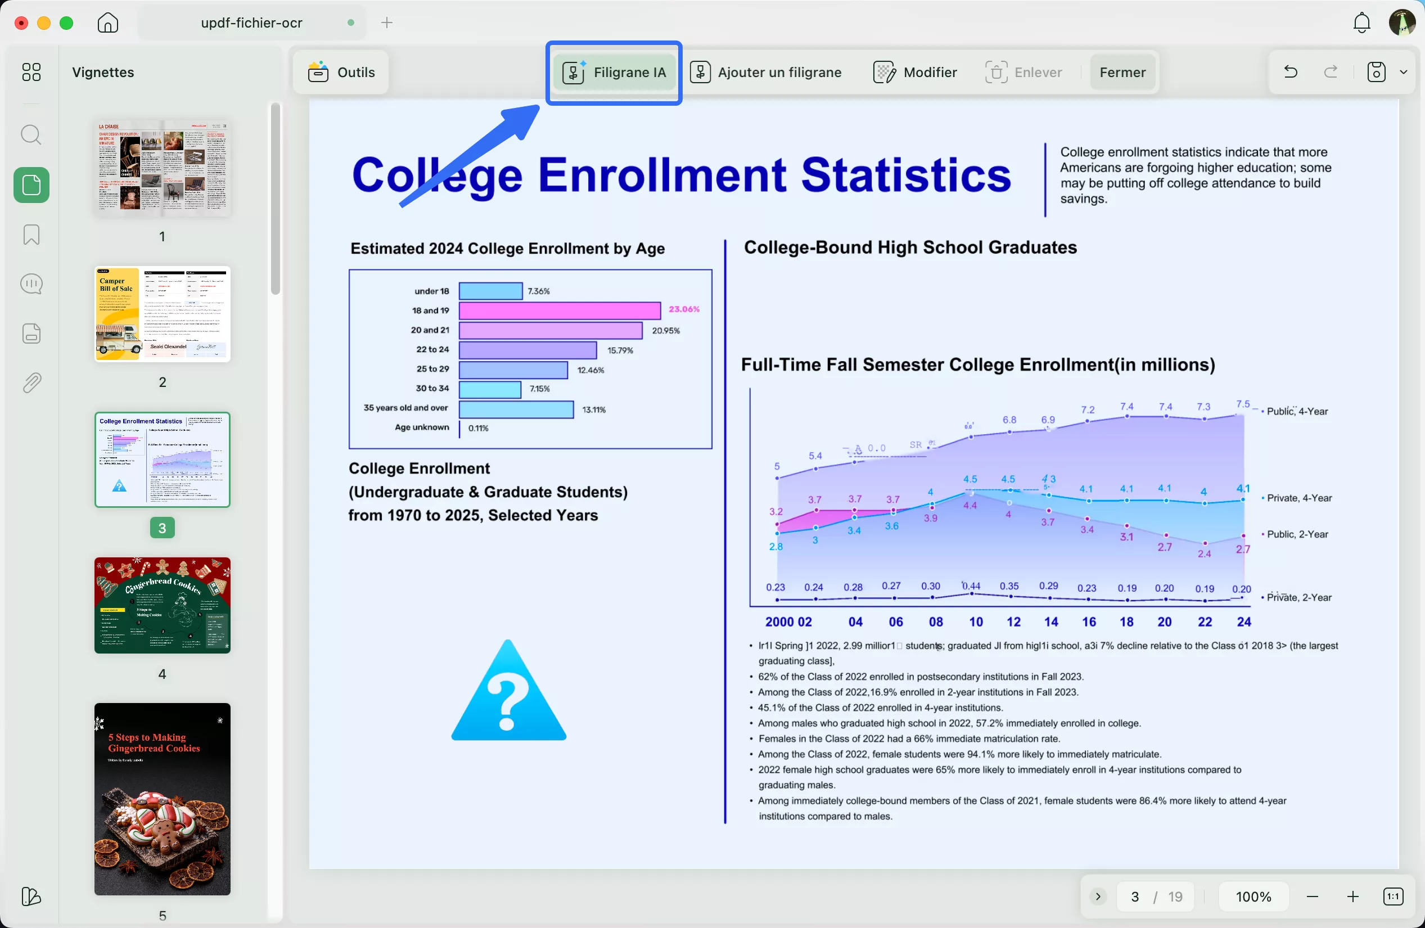The height and width of the screenshot is (928, 1425).
Task: Open the Outils button
Action: click(341, 73)
